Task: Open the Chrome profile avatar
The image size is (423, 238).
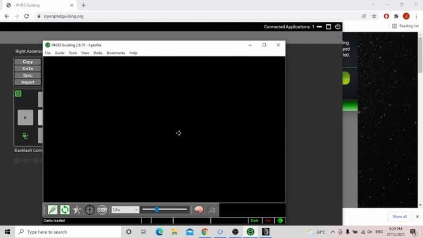Action: pos(406,16)
